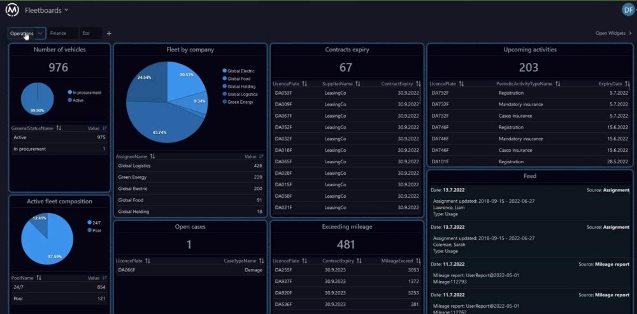Click the M logo icon

(11, 10)
